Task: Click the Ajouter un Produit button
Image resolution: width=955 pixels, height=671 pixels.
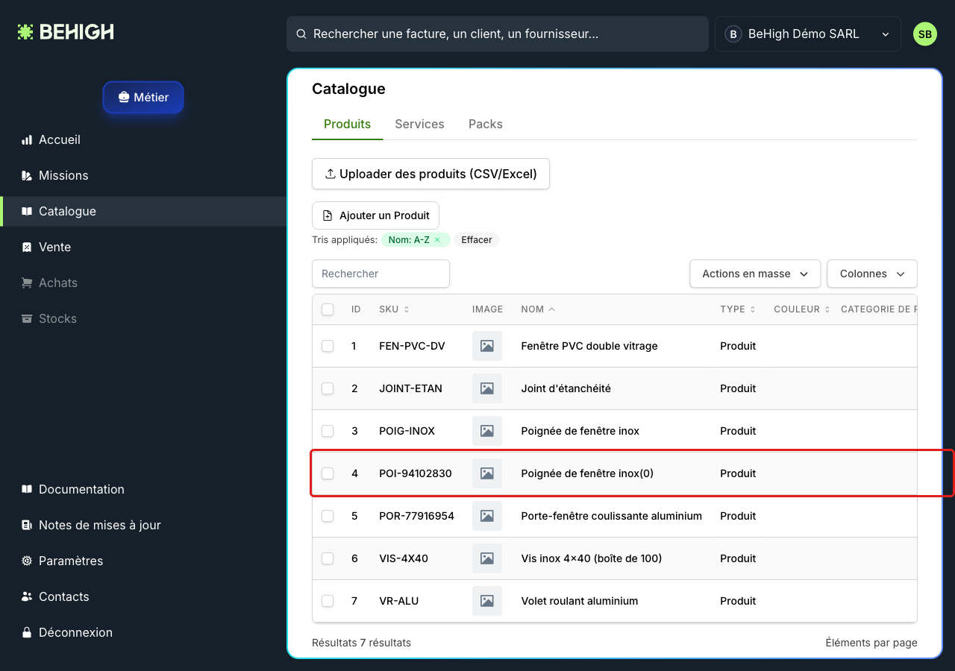Action: [375, 215]
